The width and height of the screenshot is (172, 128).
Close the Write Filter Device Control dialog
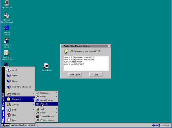[x=109, y=46]
